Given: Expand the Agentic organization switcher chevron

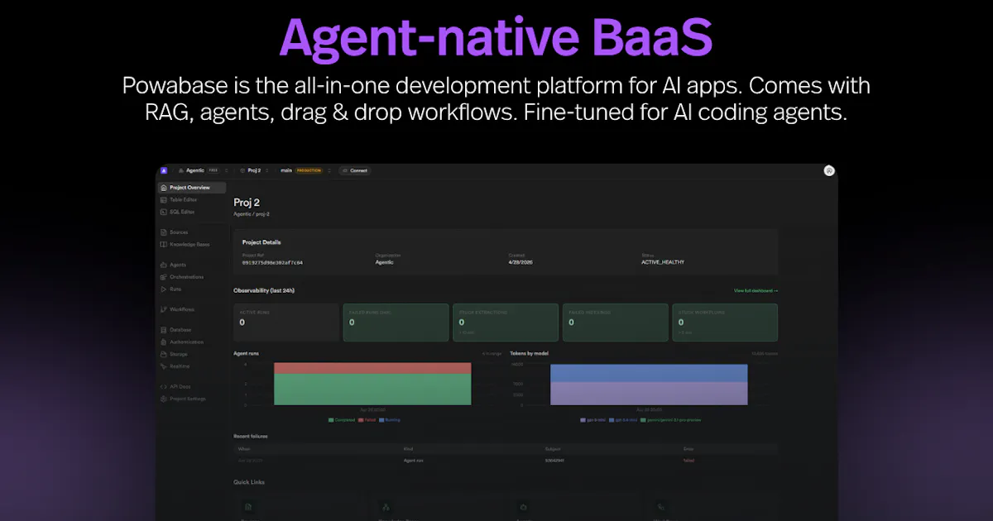Looking at the screenshot, I should click(226, 170).
